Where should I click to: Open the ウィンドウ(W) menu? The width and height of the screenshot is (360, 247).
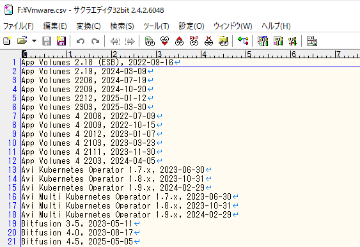(x=233, y=26)
